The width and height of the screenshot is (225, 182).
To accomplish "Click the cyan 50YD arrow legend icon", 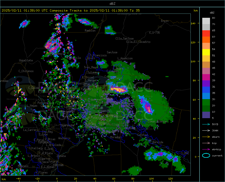I will click(206, 124).
